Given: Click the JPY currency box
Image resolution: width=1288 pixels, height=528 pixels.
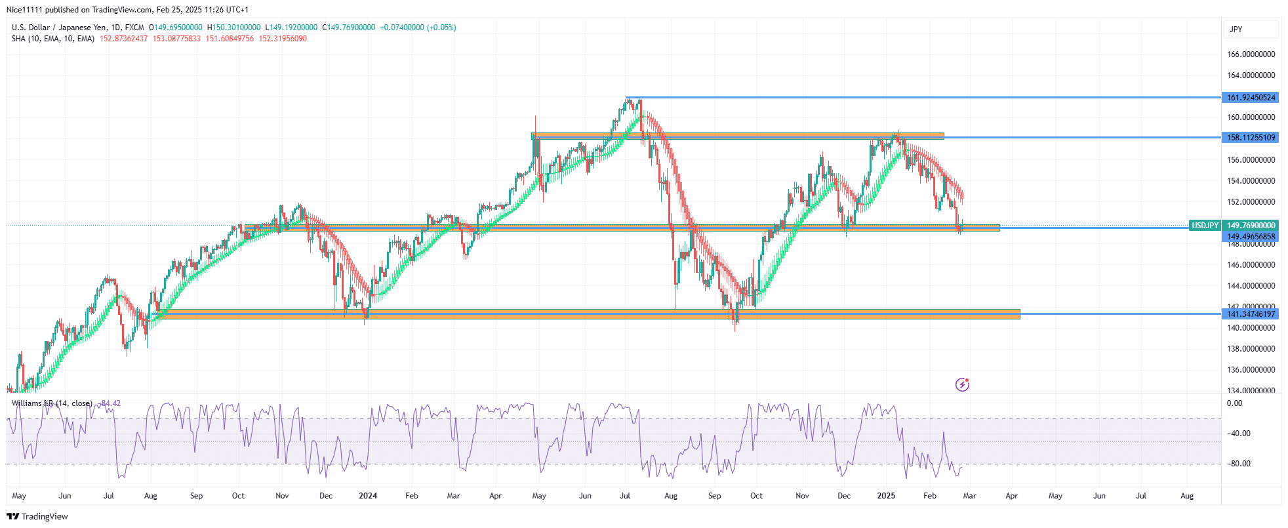Looking at the screenshot, I should (x=1251, y=29).
